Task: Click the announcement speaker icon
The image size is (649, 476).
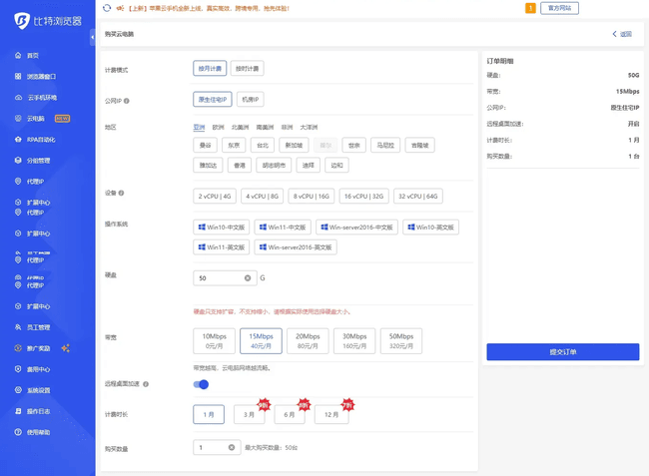Action: 120,8
